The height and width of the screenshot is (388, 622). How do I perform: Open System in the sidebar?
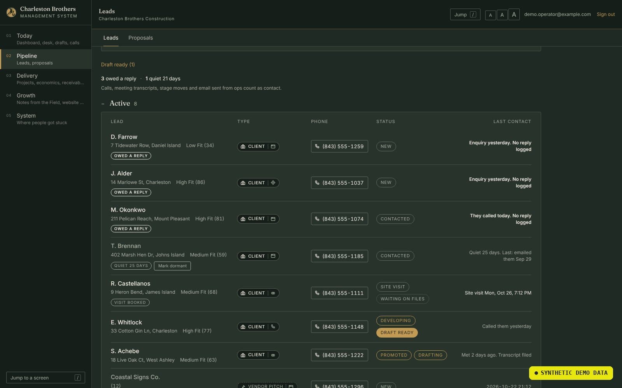(x=46, y=119)
